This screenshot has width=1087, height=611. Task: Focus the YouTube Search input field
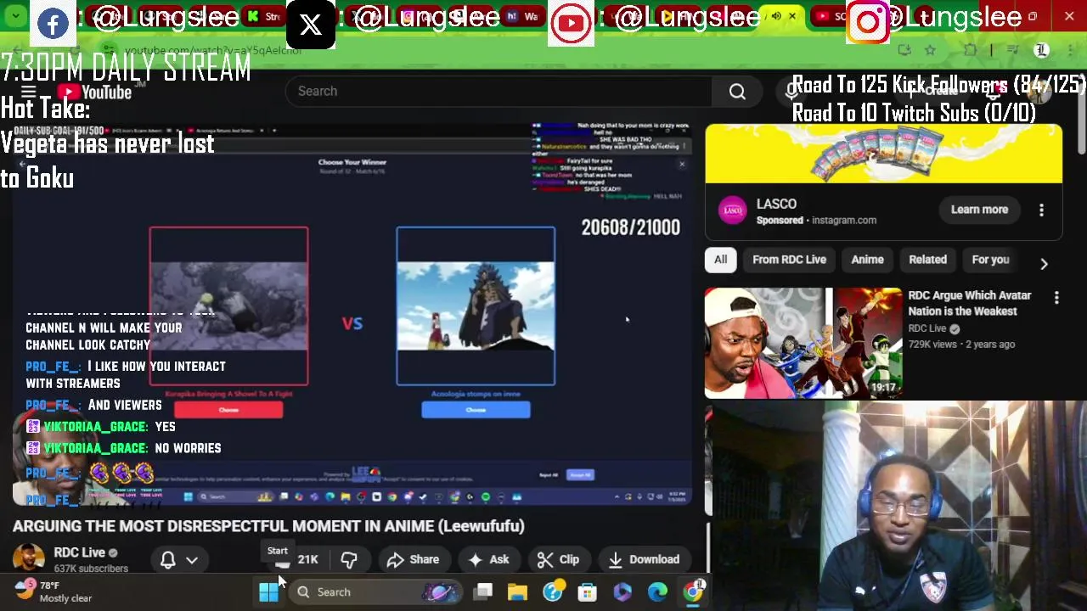(499, 92)
